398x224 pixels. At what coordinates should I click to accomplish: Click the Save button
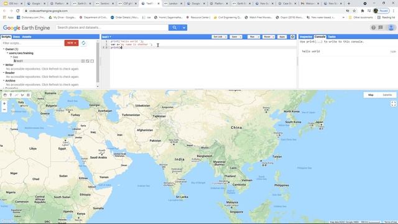[234, 37]
